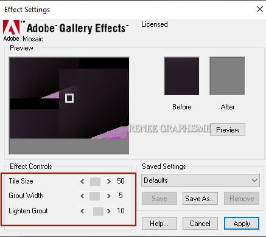Apply the Mosaic effect
This screenshot has height=237, width=266.
coord(242,224)
